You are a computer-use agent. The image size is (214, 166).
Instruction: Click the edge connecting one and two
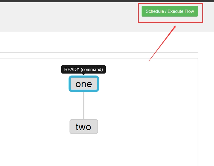point(84,106)
